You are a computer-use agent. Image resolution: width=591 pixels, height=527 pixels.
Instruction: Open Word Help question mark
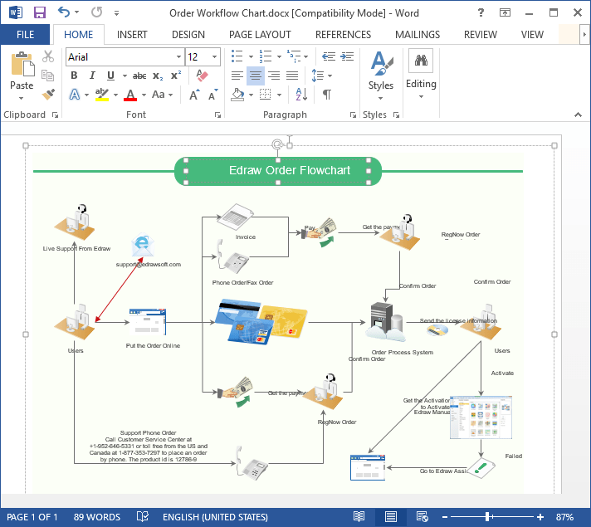[481, 12]
